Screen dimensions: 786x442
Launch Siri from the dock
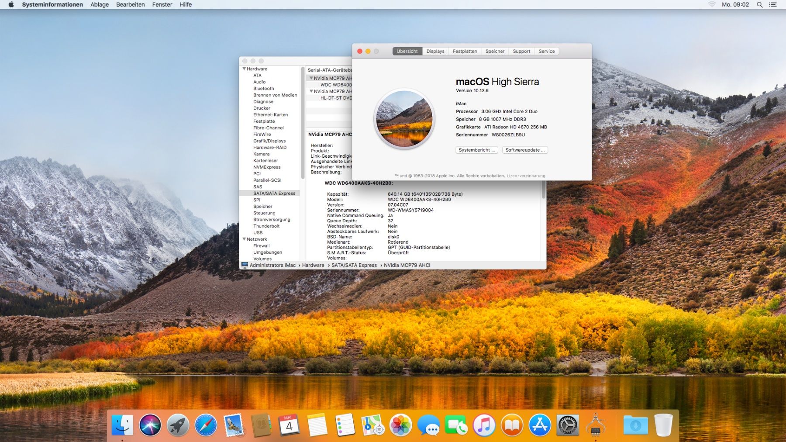(x=150, y=425)
